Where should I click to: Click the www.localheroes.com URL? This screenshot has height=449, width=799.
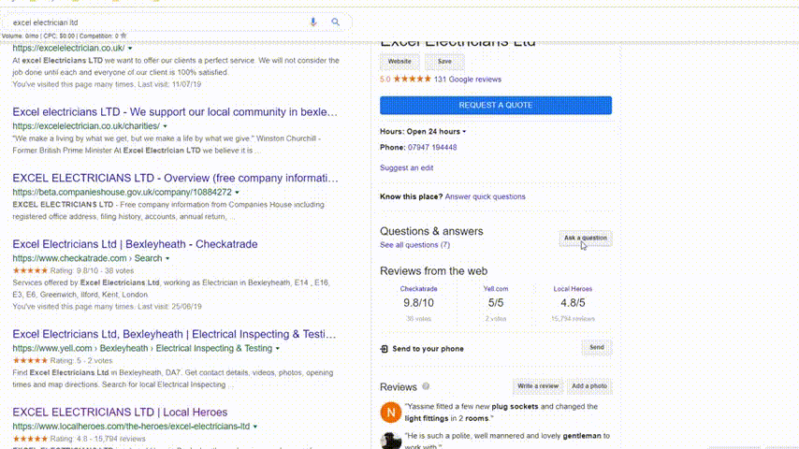[131, 426]
